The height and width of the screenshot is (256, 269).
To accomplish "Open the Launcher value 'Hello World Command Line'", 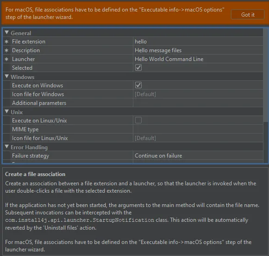I will click(198, 59).
